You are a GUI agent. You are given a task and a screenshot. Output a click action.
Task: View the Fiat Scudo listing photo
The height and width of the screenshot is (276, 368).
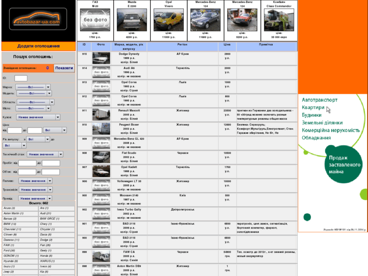(x=101, y=157)
